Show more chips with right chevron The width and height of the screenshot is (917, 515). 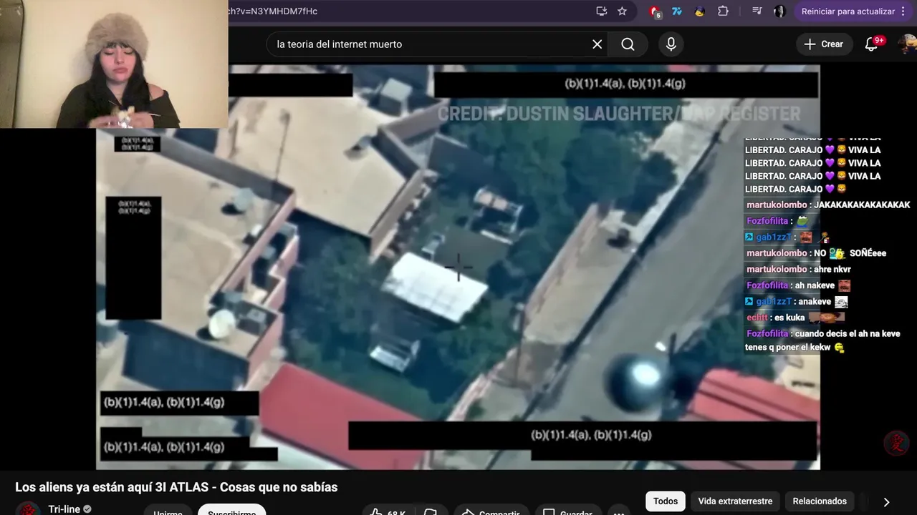pyautogui.click(x=886, y=502)
